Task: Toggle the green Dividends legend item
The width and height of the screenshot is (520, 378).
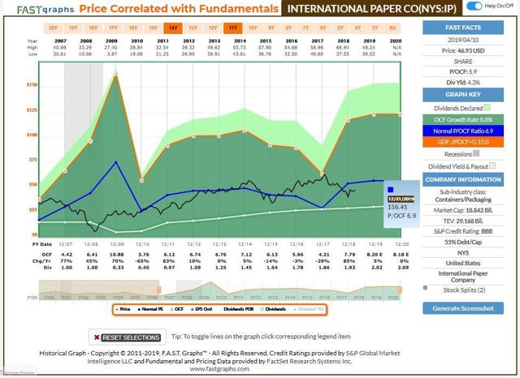Action: tap(273, 309)
